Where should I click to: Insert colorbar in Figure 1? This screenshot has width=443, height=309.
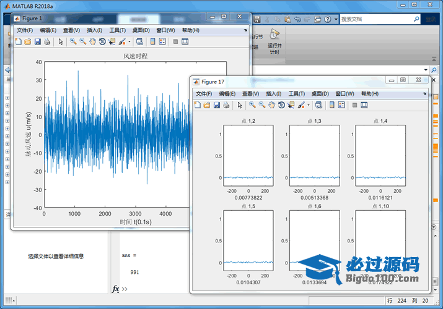pyautogui.click(x=152, y=41)
